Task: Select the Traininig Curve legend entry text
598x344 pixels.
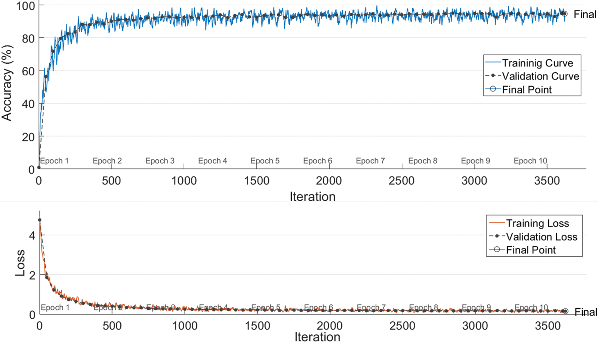Action: (x=537, y=63)
